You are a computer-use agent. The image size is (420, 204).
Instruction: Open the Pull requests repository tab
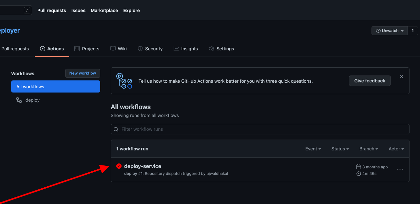[x=14, y=49]
